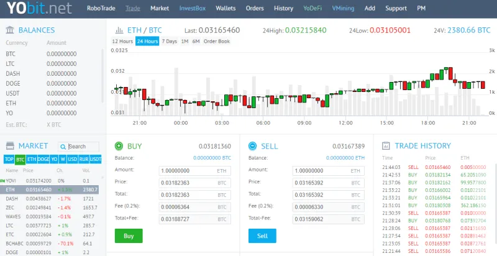This screenshot has width=497, height=256.
Task: Click the Sell Total field
Action: point(329,195)
